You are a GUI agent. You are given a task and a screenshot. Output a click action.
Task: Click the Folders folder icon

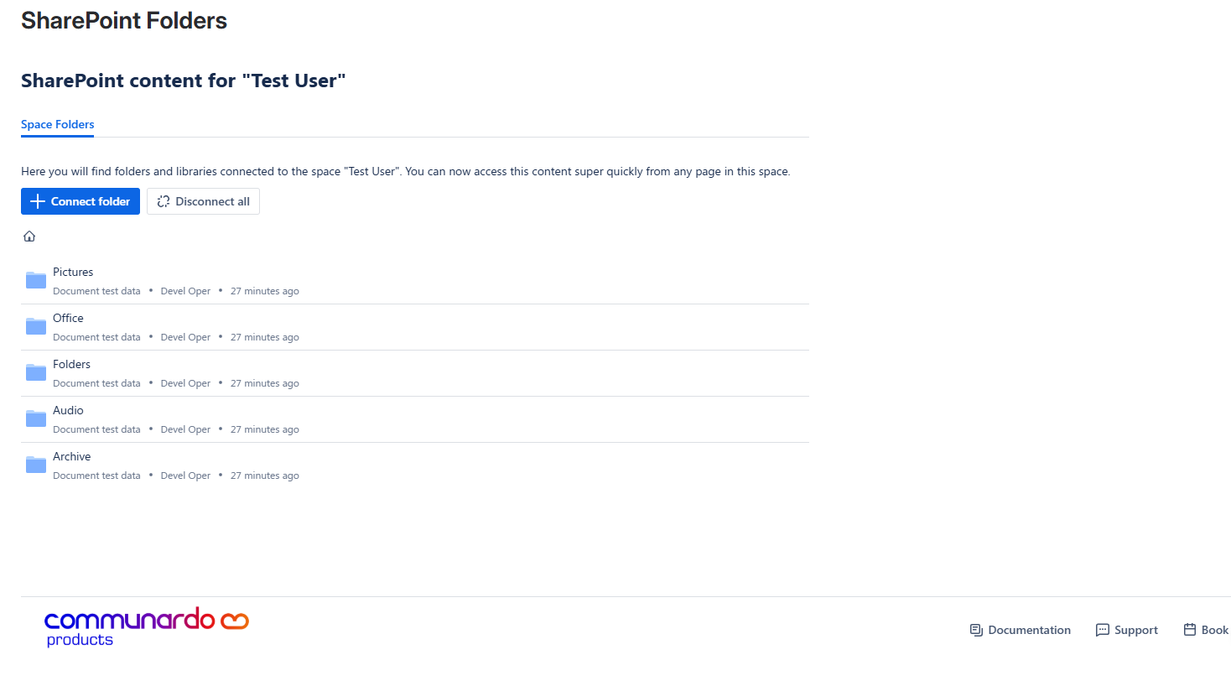click(36, 372)
